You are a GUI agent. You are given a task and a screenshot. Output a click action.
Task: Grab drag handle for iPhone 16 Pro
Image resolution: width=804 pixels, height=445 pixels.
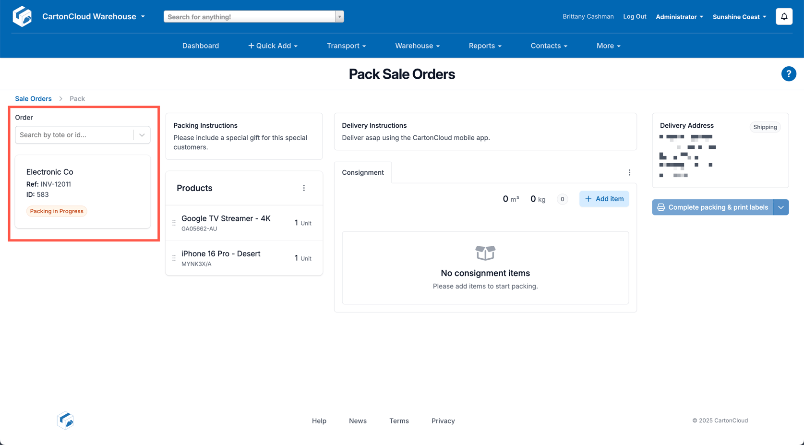coord(174,258)
